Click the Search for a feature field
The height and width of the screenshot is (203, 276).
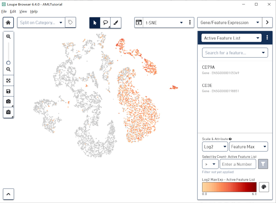[x=232, y=53]
